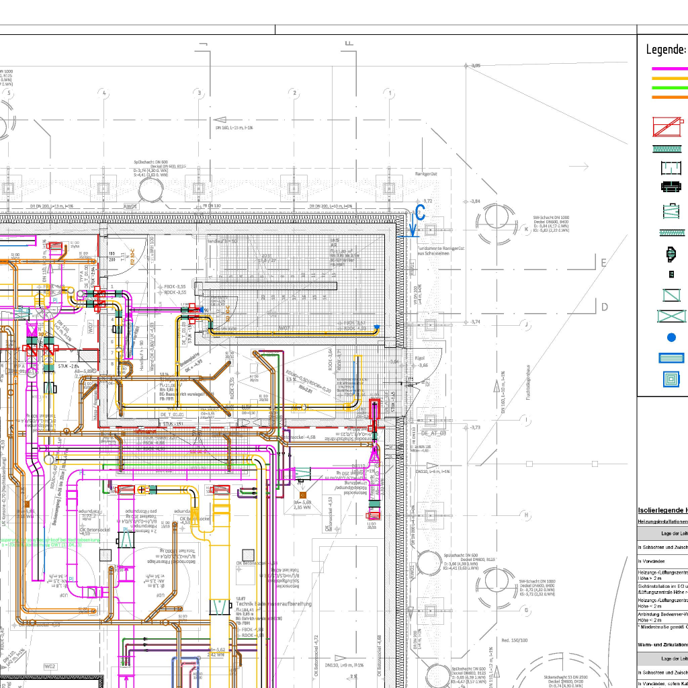The image size is (688, 688).
Task: Click grid axis label E
Action: (x=604, y=263)
